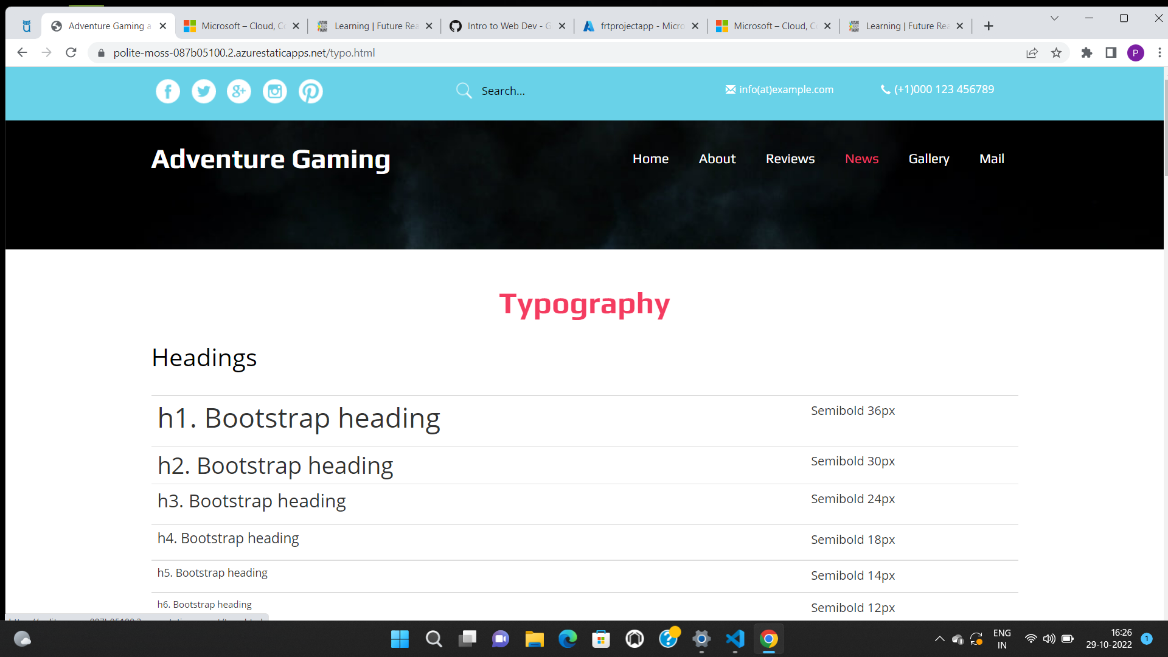Click the Google Plus icon

coord(239,91)
